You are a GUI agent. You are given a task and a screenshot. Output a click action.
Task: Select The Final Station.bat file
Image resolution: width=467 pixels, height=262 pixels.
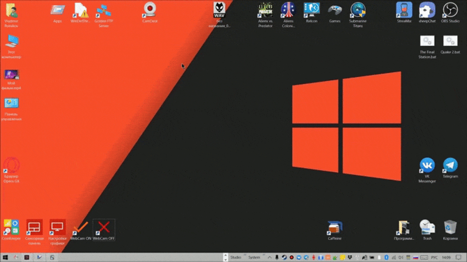[x=427, y=47]
